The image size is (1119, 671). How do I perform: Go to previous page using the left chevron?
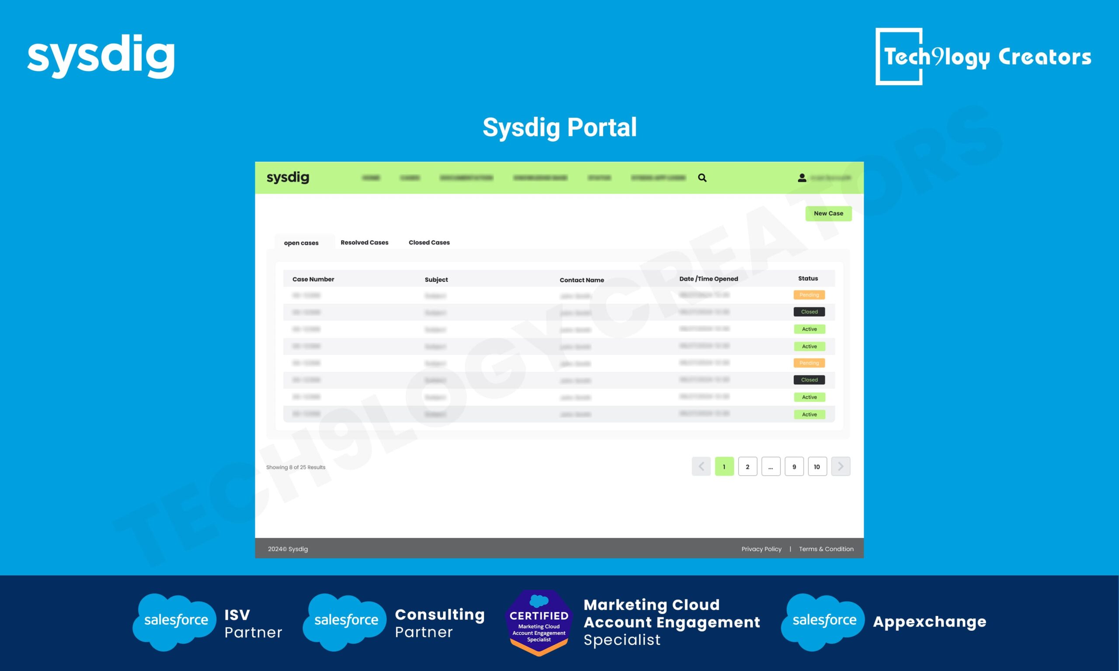coord(701,466)
